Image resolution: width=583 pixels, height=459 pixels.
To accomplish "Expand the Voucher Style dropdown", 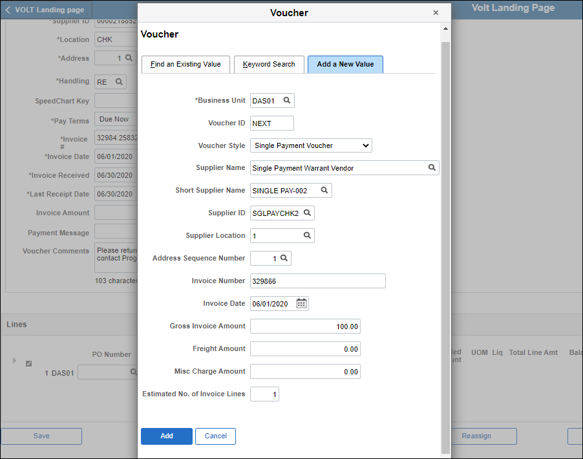I will point(311,145).
